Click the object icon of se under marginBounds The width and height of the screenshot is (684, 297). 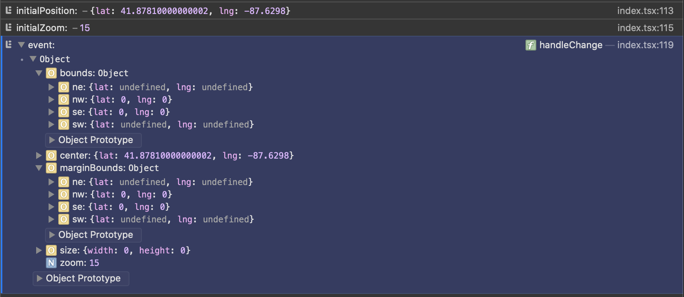(x=64, y=207)
